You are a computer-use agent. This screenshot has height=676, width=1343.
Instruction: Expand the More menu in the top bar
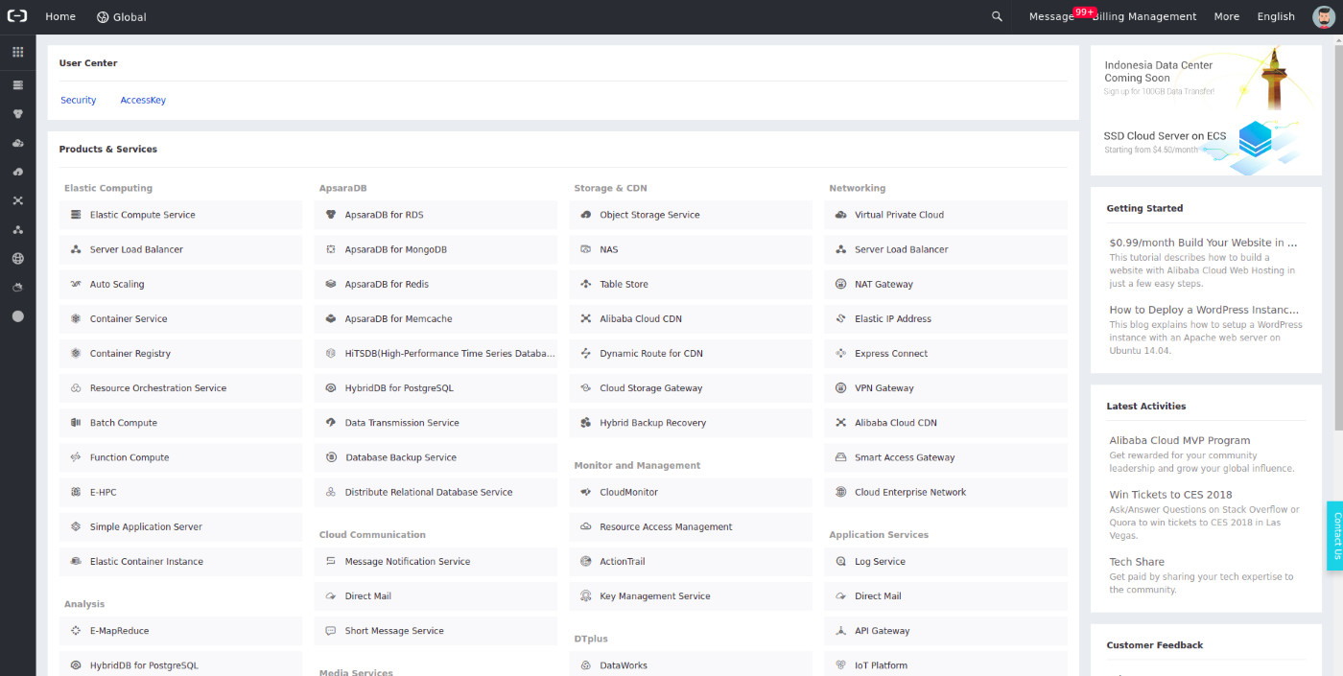tap(1226, 16)
